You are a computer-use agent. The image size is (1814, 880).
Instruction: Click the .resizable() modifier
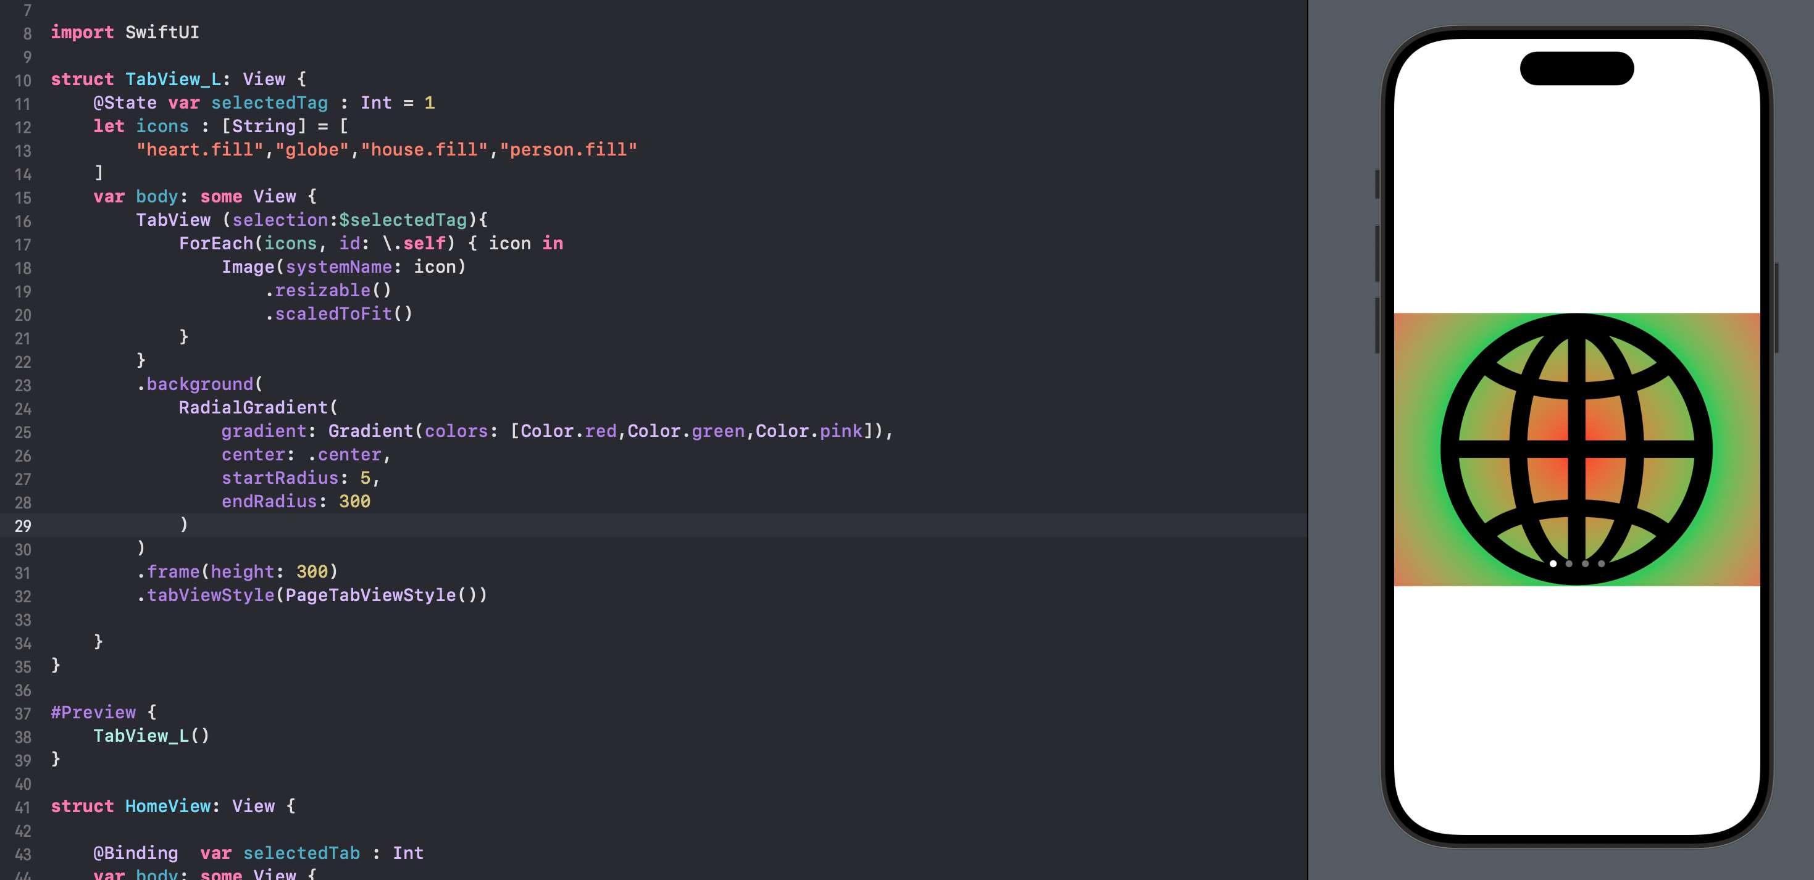click(x=328, y=290)
